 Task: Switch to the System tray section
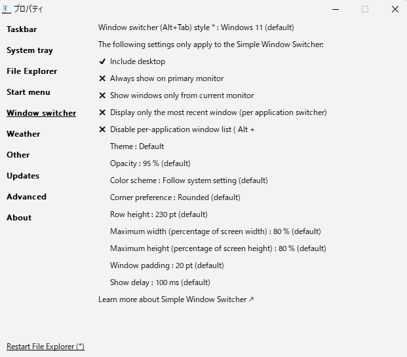[30, 50]
